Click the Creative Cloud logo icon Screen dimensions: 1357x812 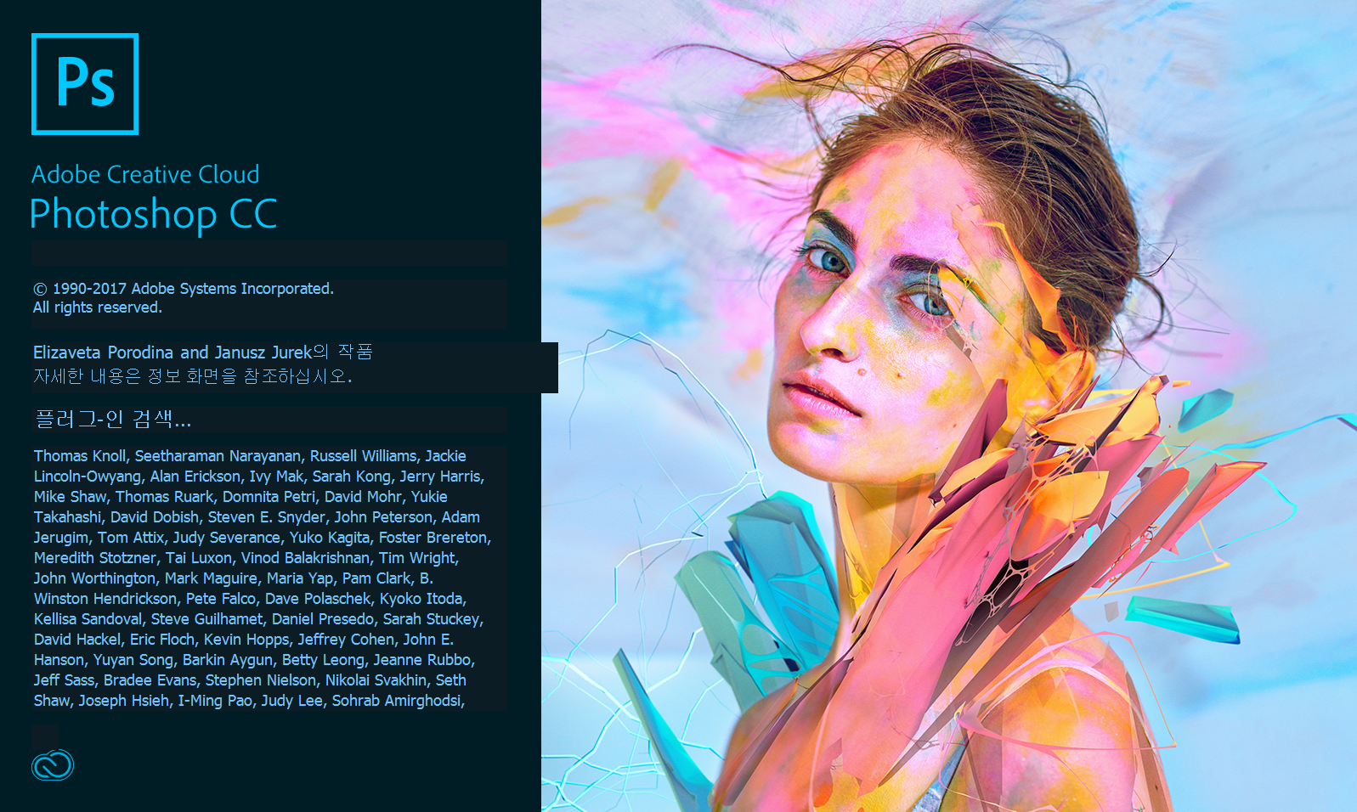53,765
